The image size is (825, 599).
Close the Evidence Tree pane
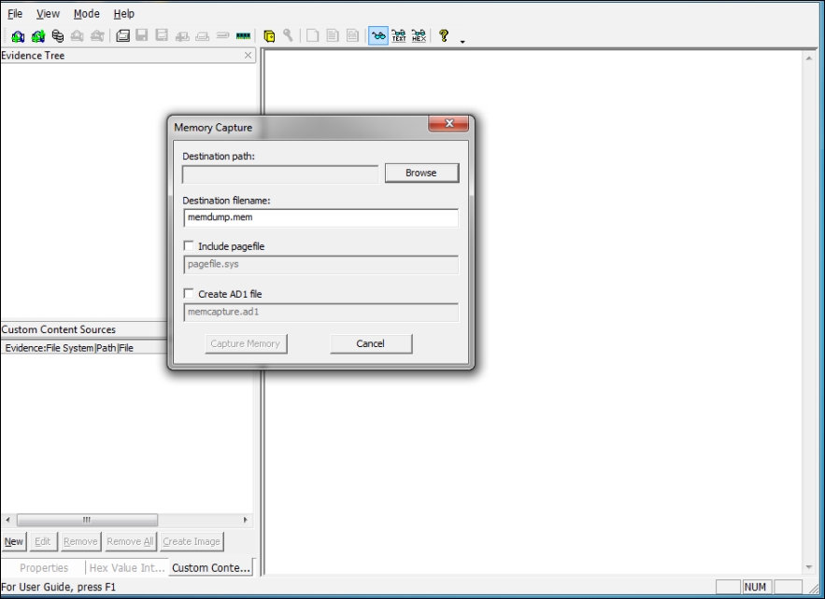(248, 55)
